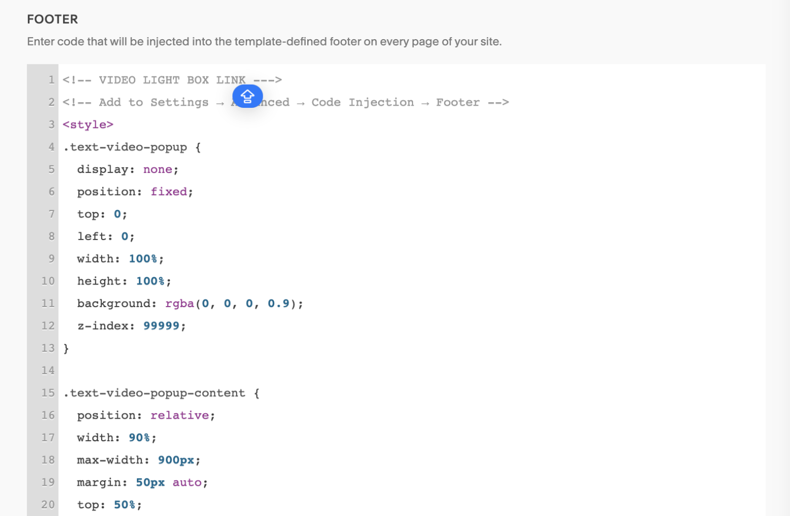
Task: Click line number 14 in the gutter
Action: (48, 370)
